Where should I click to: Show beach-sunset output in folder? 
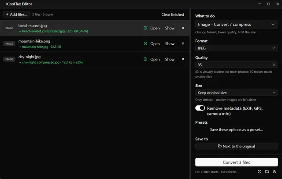click(x=170, y=28)
